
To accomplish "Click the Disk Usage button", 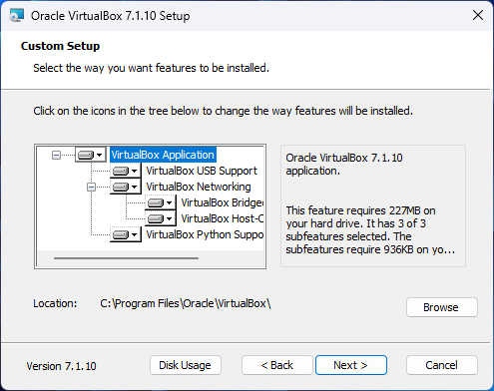I will [x=186, y=365].
